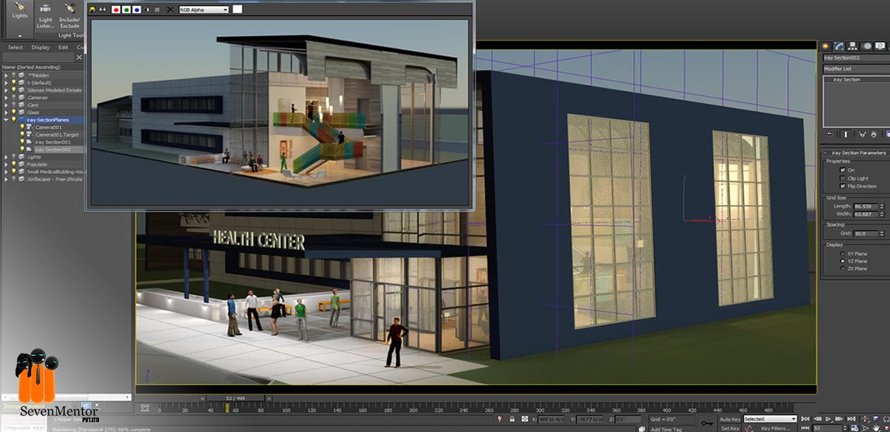Enable the Clip Light checkbox
Screen dimensions: 890x432
842,178
